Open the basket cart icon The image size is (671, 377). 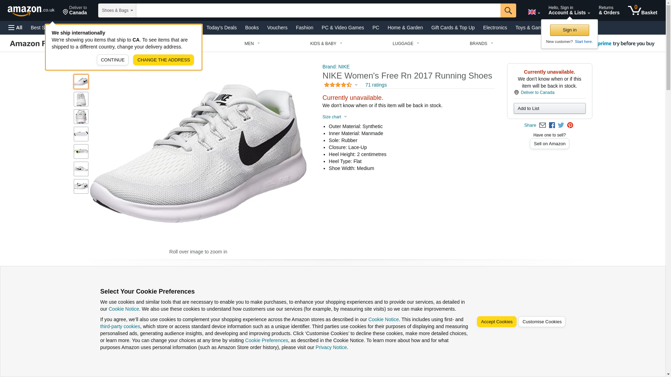pos(642,10)
